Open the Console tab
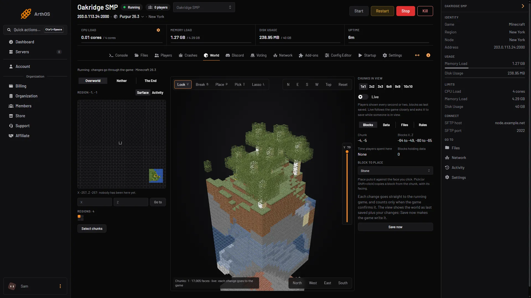The image size is (531, 298). click(x=118, y=55)
